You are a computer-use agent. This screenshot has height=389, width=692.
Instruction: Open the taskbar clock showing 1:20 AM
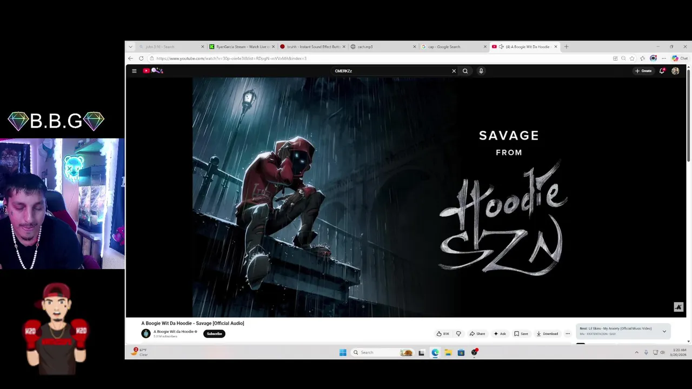point(677,352)
